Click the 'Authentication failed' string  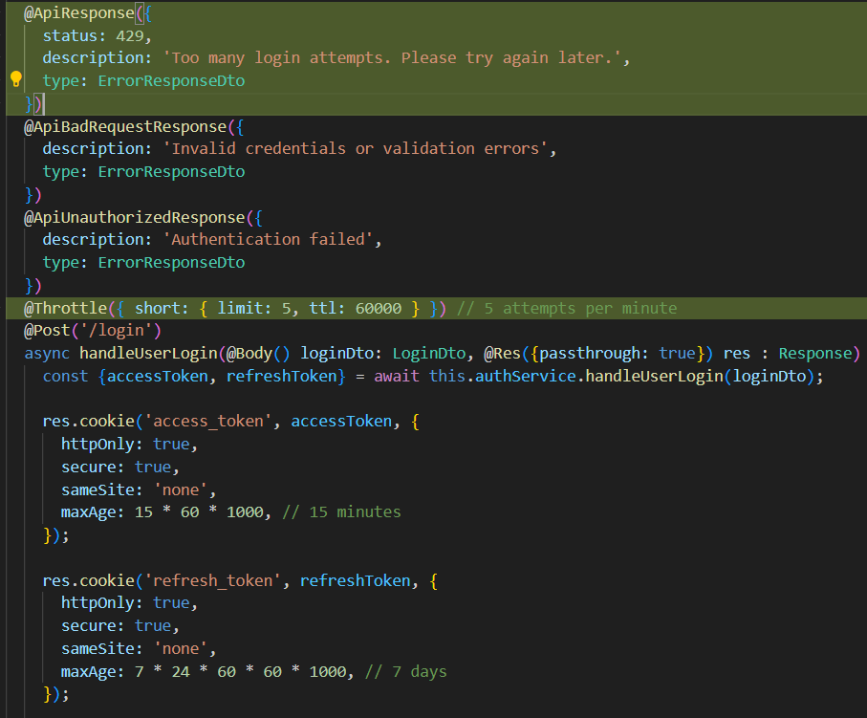[x=269, y=240]
